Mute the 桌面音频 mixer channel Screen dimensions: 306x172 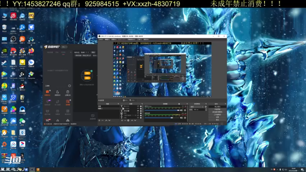tap(181, 118)
